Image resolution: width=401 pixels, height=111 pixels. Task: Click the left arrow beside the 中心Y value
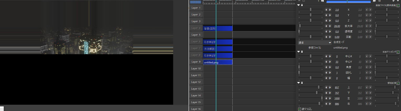[326, 62]
